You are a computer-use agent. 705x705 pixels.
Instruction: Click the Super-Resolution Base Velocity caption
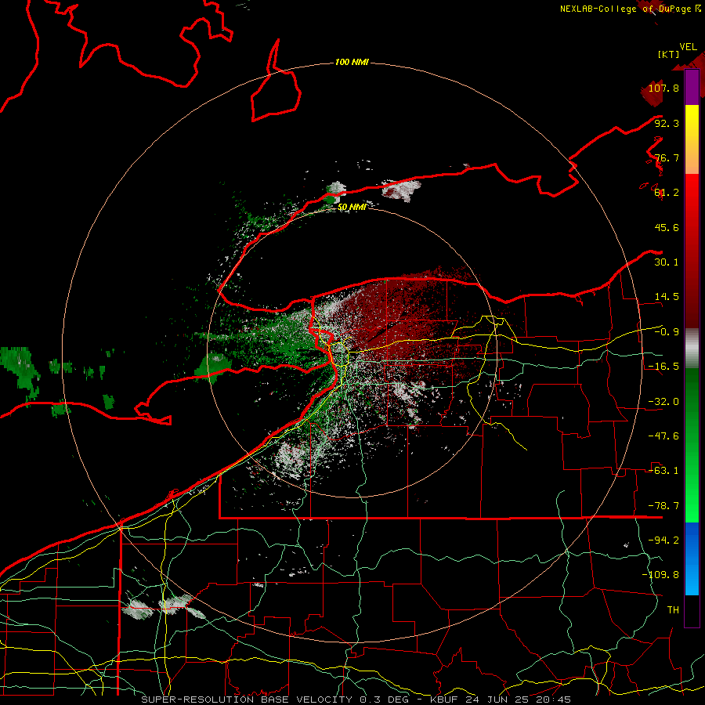356,700
